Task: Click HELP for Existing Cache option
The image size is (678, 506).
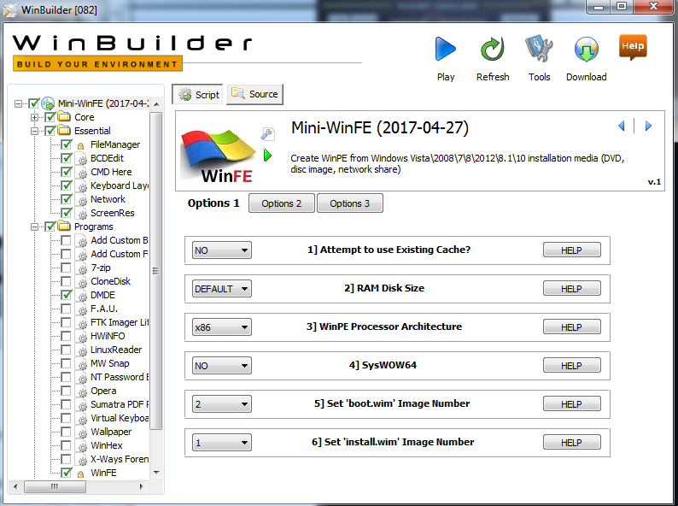Action: pyautogui.click(x=571, y=250)
